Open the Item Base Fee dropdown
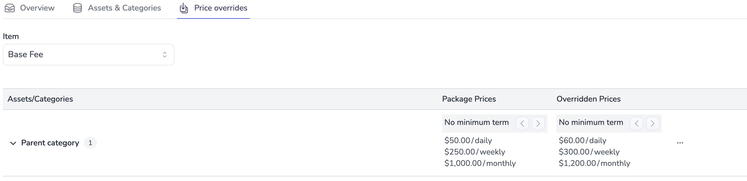The image size is (747, 181). tap(88, 55)
